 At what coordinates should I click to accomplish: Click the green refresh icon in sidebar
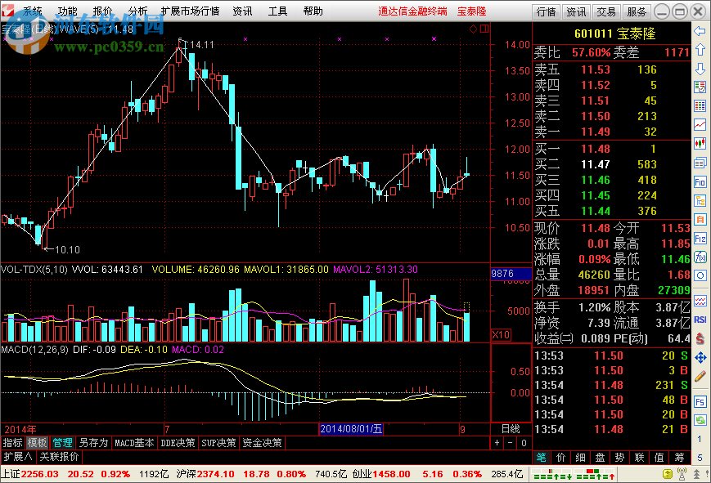(700, 420)
